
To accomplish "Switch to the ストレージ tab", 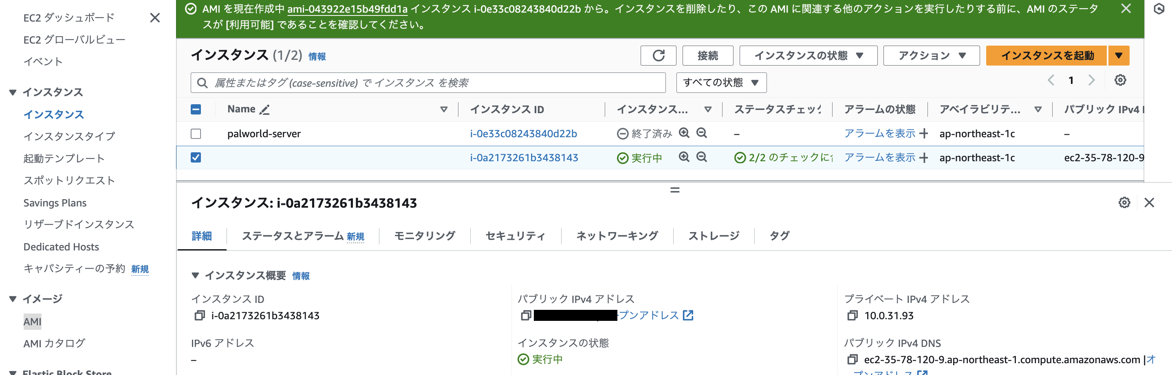I will (714, 236).
